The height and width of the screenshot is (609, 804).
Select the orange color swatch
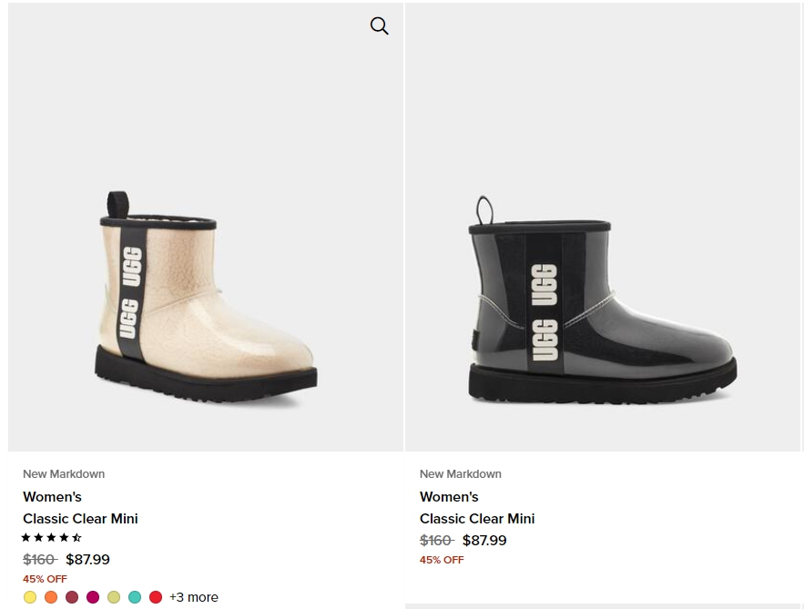[51, 597]
